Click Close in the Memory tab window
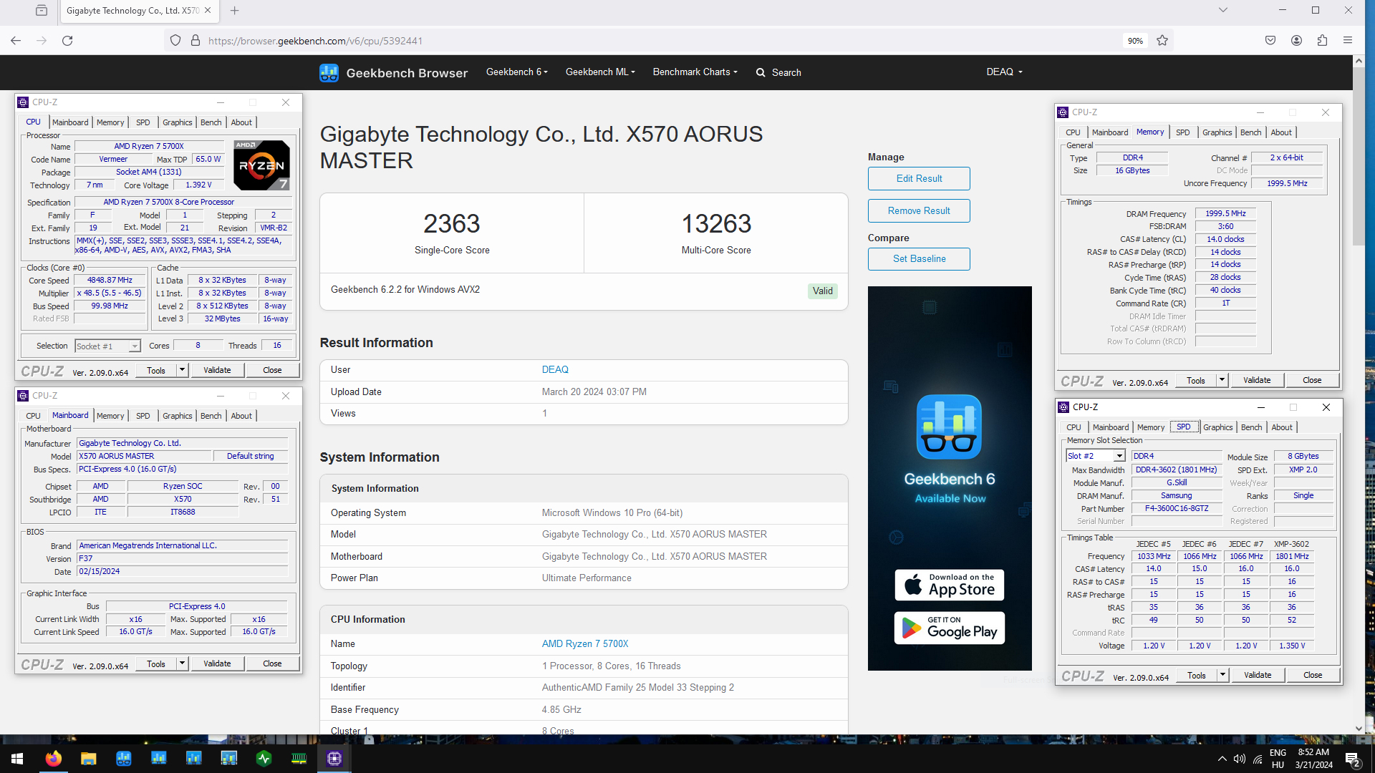Viewport: 1375px width, 773px height. (x=1312, y=380)
